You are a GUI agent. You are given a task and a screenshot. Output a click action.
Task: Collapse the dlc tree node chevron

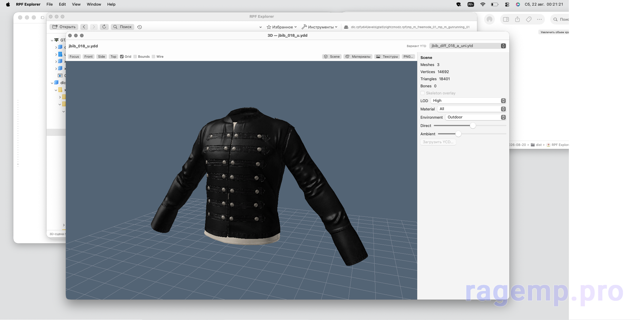[52, 83]
